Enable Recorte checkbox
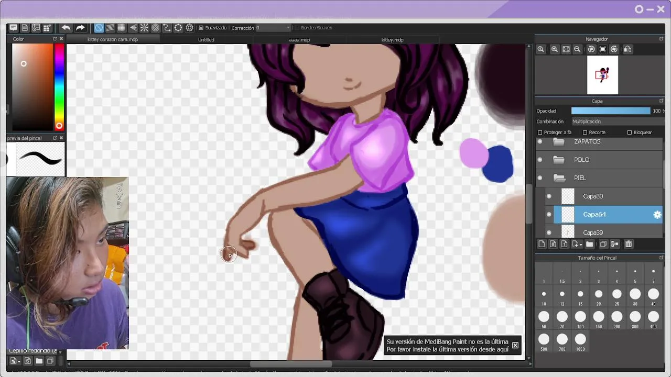Image resolution: width=671 pixels, height=377 pixels. click(x=585, y=132)
